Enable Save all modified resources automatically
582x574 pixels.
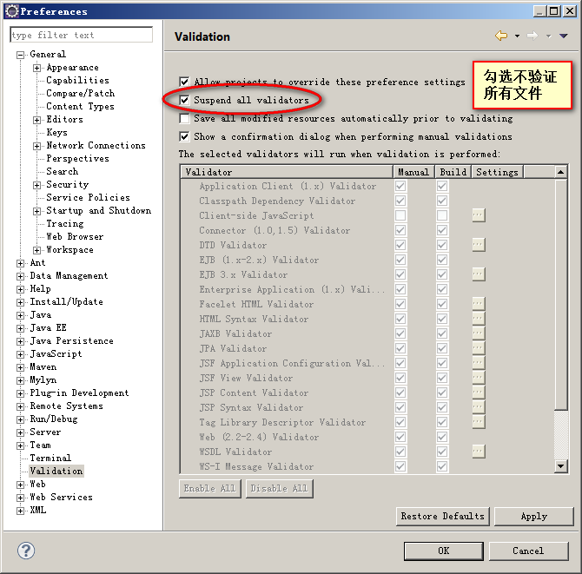coord(184,118)
